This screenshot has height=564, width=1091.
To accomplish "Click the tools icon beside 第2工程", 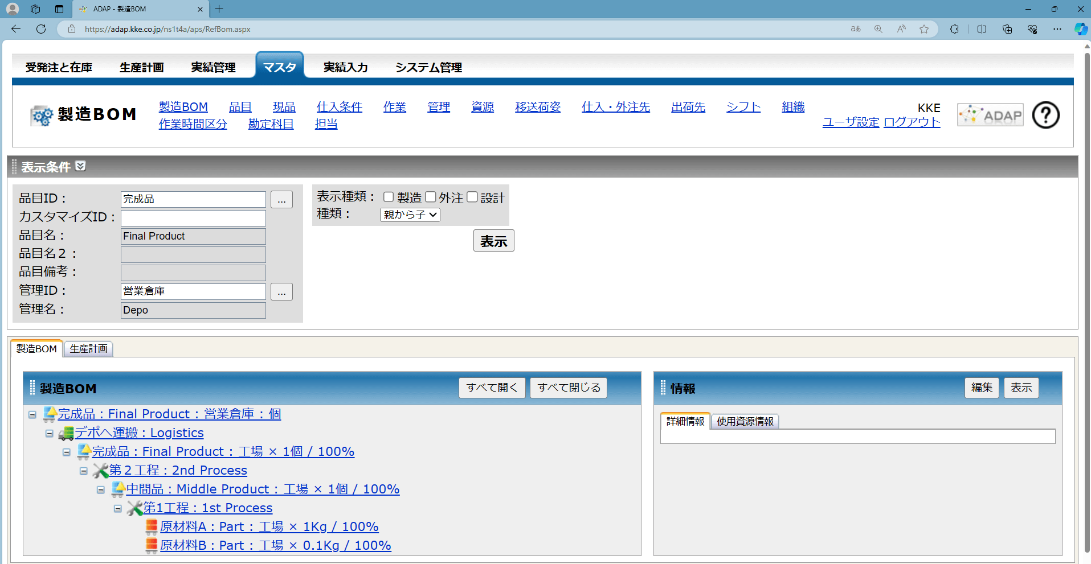I will click(100, 471).
